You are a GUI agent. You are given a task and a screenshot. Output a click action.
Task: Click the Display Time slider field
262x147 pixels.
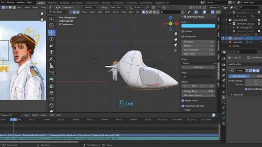point(198,91)
